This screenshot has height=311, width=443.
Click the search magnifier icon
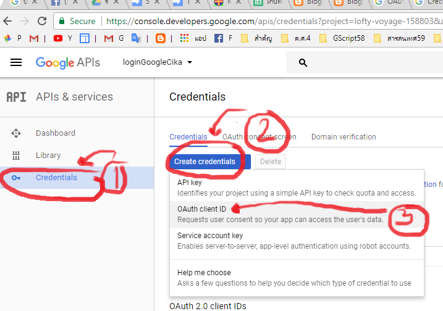pyautogui.click(x=303, y=63)
